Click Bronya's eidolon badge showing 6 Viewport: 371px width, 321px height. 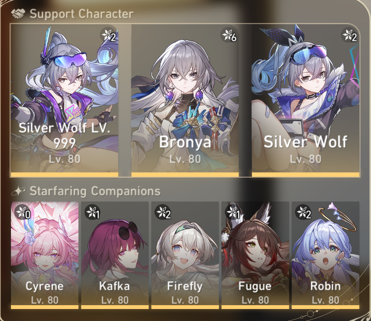(x=229, y=36)
